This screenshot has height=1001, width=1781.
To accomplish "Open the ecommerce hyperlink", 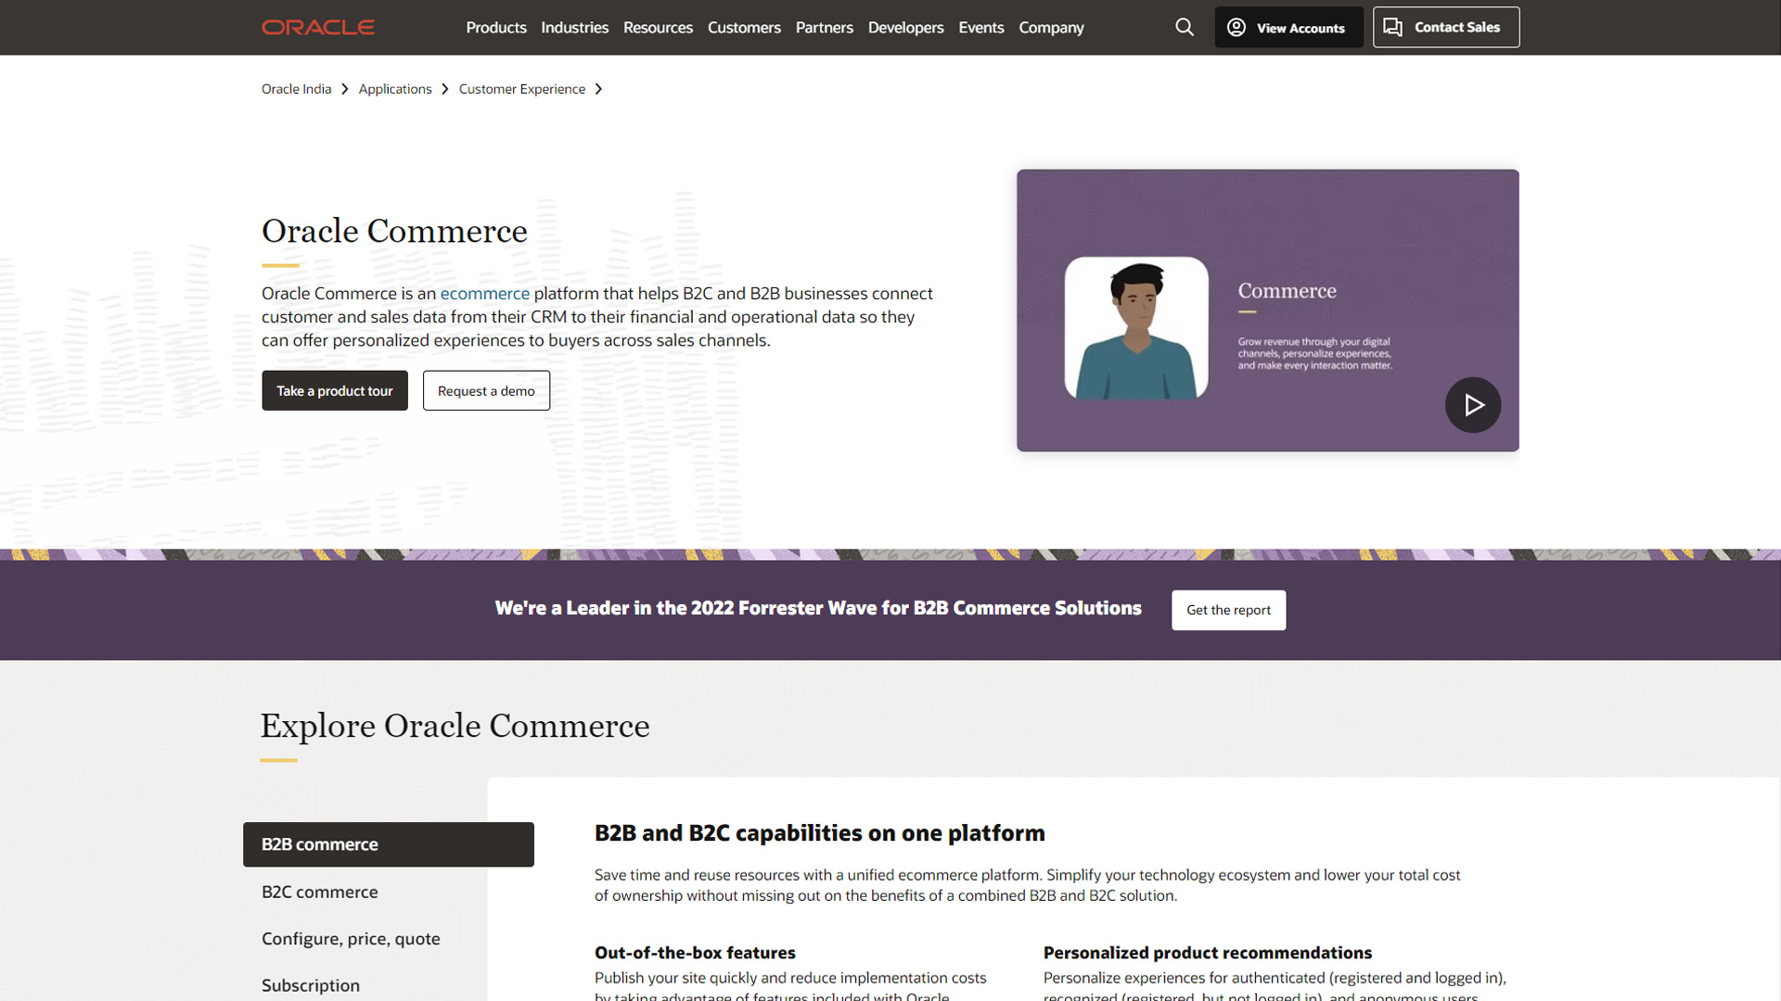I will 485,293.
